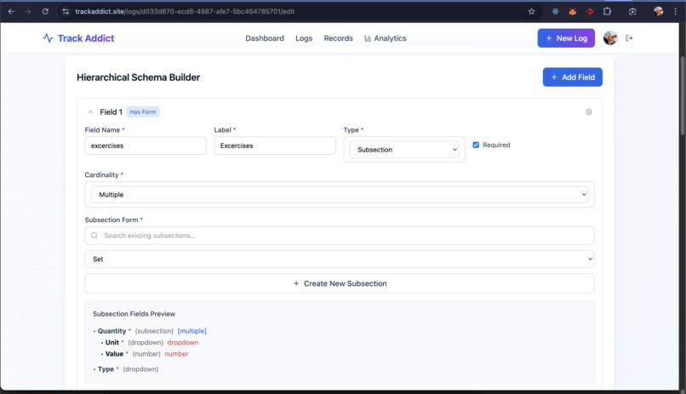Focus the Label input 'Excercises'

[x=275, y=146]
